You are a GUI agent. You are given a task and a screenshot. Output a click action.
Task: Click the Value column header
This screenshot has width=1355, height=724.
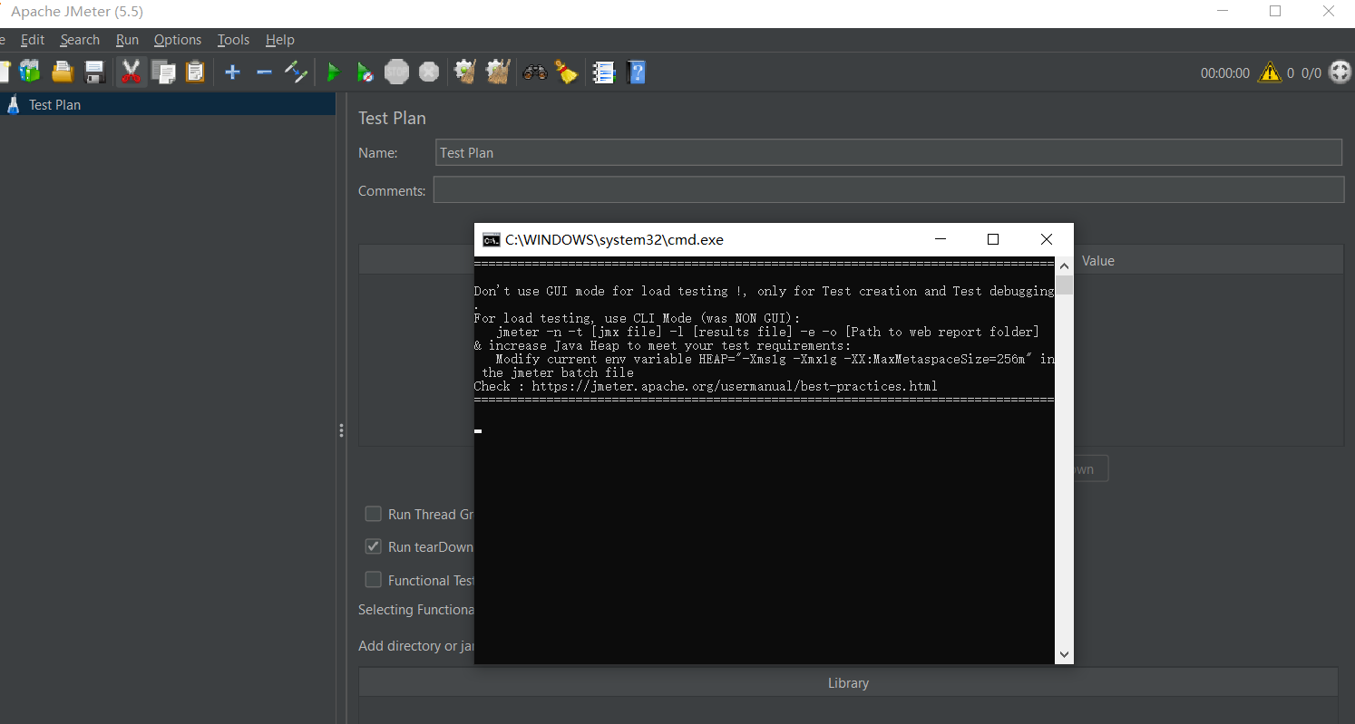[1097, 260]
